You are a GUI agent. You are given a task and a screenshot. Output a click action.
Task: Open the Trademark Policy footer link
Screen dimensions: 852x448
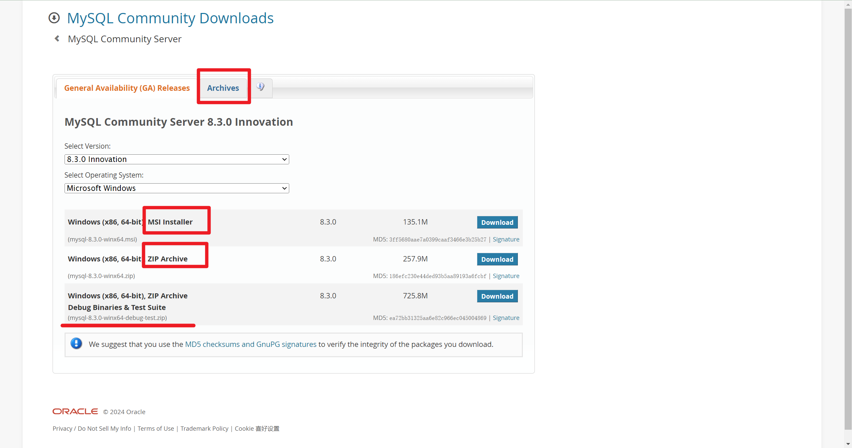click(x=204, y=428)
